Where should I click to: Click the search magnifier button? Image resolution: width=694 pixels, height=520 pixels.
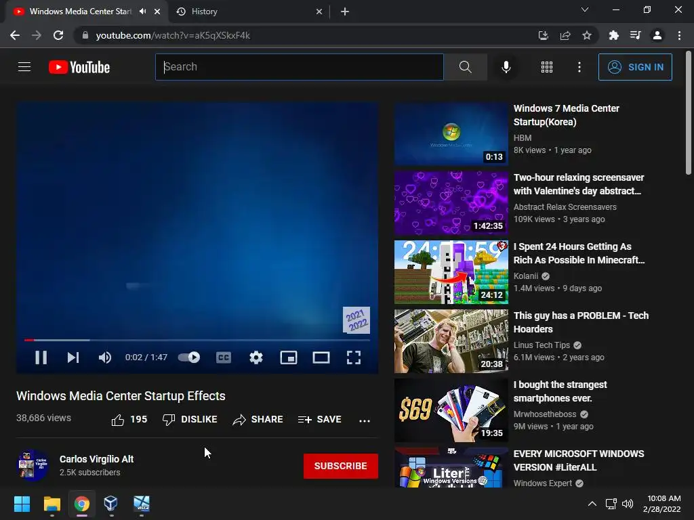[465, 67]
